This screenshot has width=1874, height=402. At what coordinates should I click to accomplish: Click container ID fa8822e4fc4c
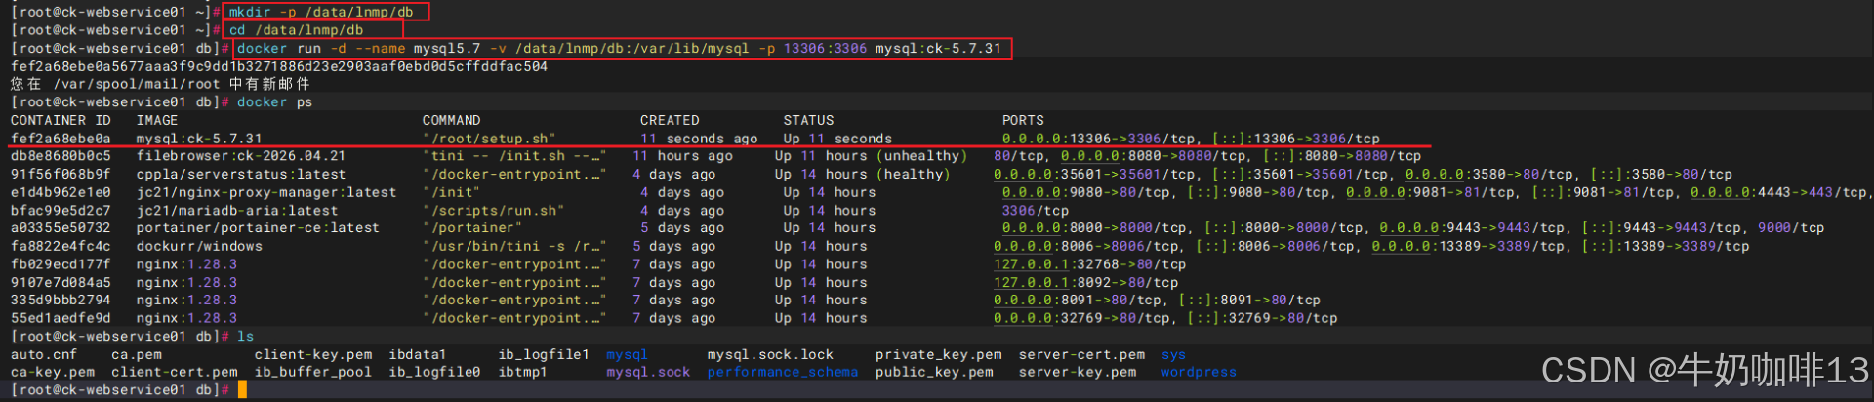point(61,246)
